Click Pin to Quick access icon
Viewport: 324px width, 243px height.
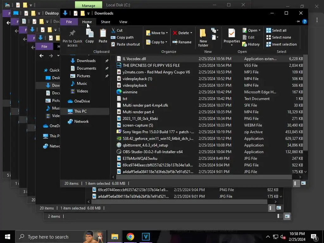(72, 38)
